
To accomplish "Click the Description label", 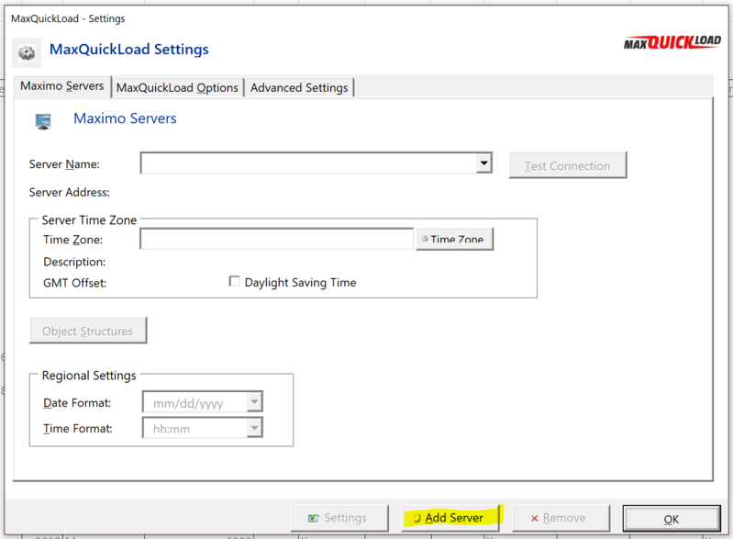I will point(74,262).
